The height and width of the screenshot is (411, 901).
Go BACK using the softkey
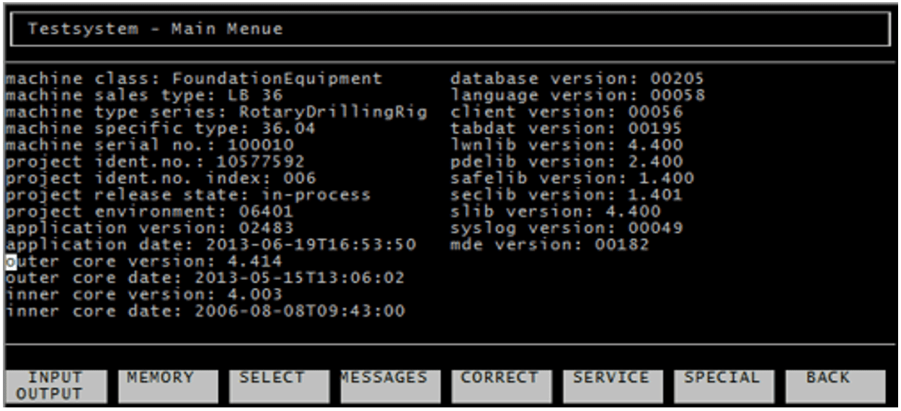point(835,387)
